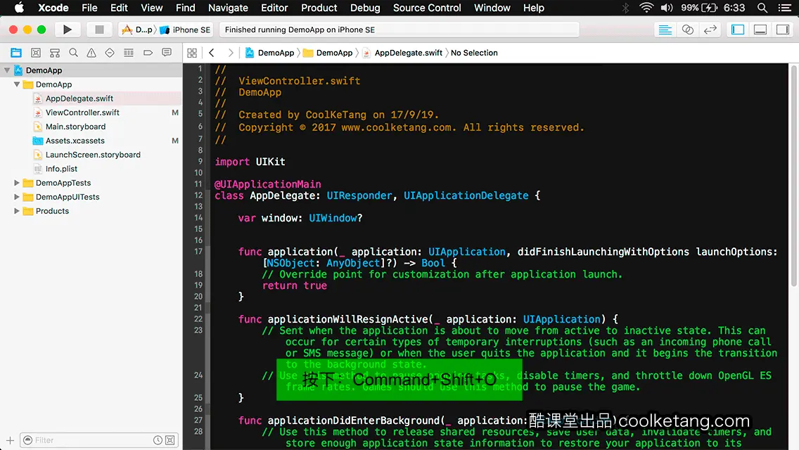Image resolution: width=799 pixels, height=450 pixels.
Task: Open the Product menu
Action: (x=319, y=8)
